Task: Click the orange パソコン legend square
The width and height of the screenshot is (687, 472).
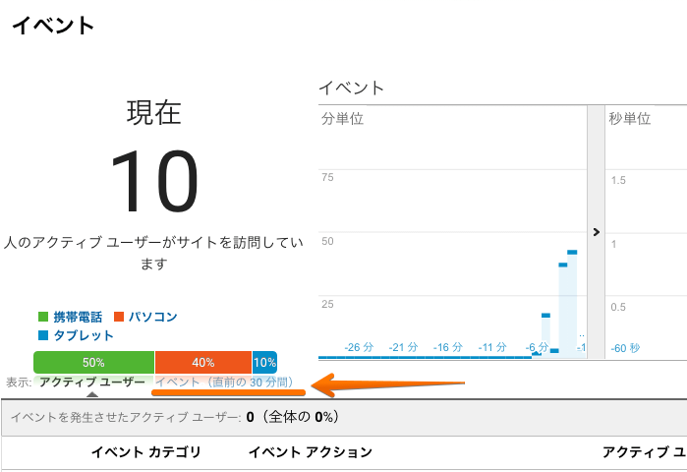Action: coord(120,317)
